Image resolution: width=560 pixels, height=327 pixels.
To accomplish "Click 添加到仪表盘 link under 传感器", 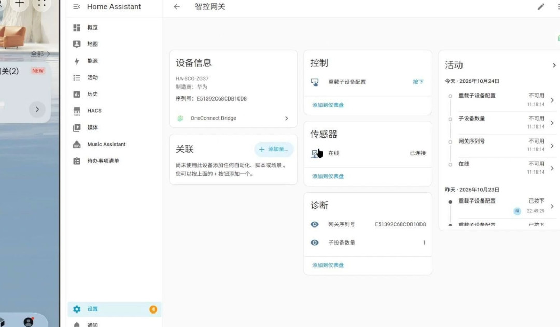I will pyautogui.click(x=328, y=176).
